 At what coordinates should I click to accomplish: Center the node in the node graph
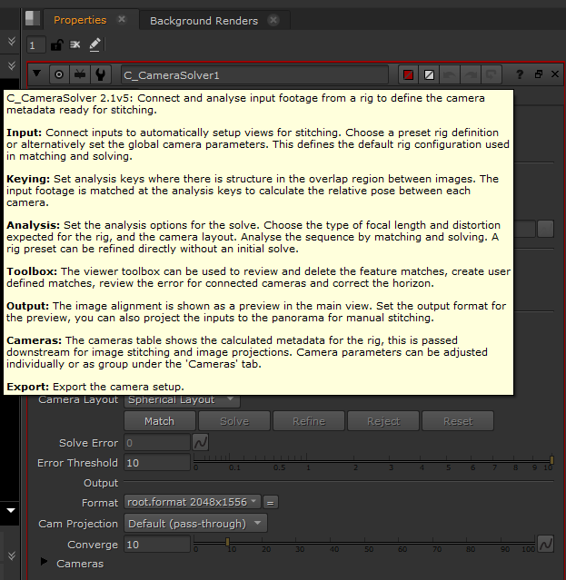tap(59, 74)
